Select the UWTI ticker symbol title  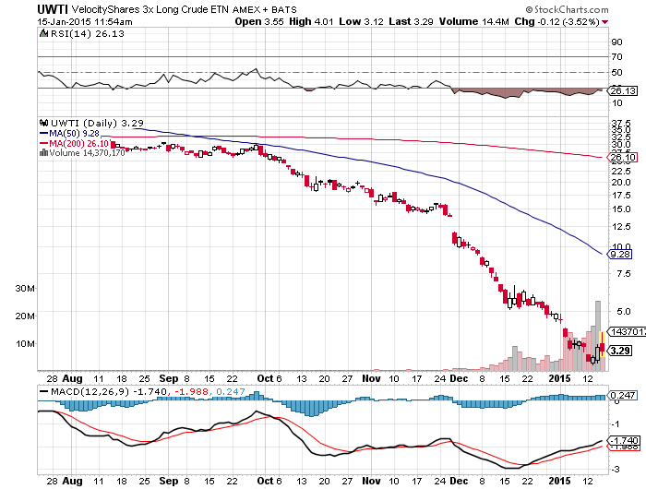[x=53, y=9]
